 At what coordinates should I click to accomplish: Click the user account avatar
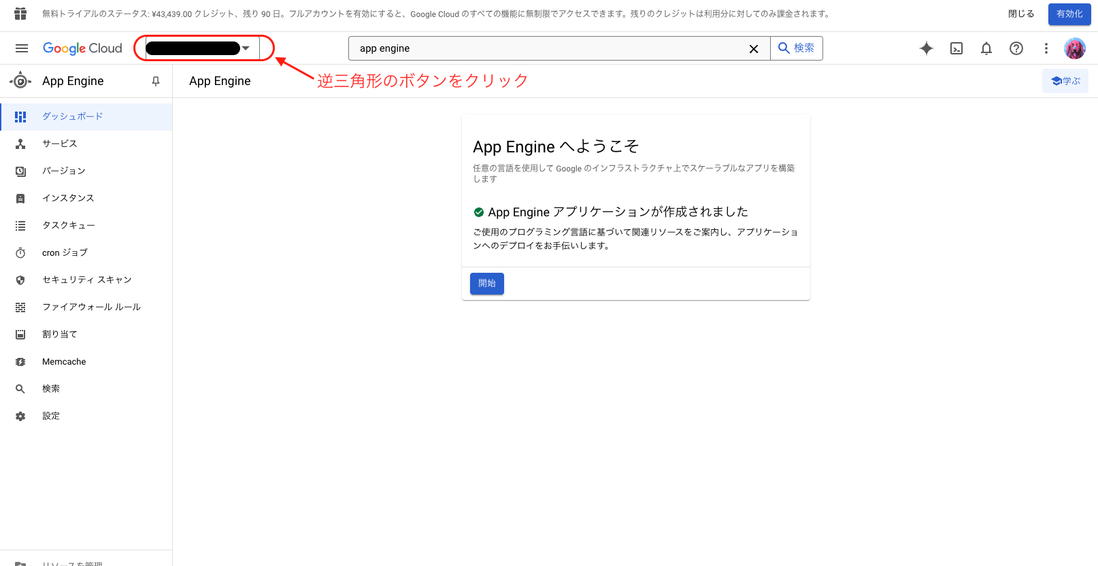tap(1075, 48)
